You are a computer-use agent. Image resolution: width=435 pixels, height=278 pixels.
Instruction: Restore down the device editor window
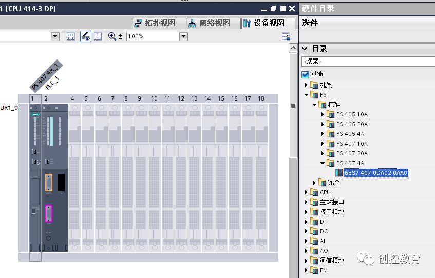[273, 9]
